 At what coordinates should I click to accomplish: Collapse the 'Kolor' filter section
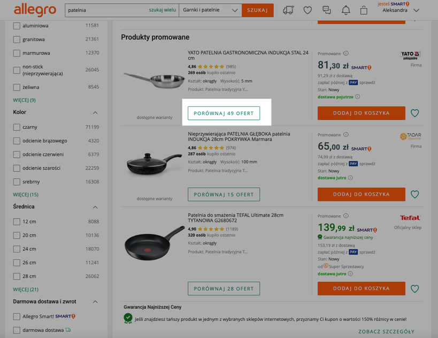click(x=95, y=112)
